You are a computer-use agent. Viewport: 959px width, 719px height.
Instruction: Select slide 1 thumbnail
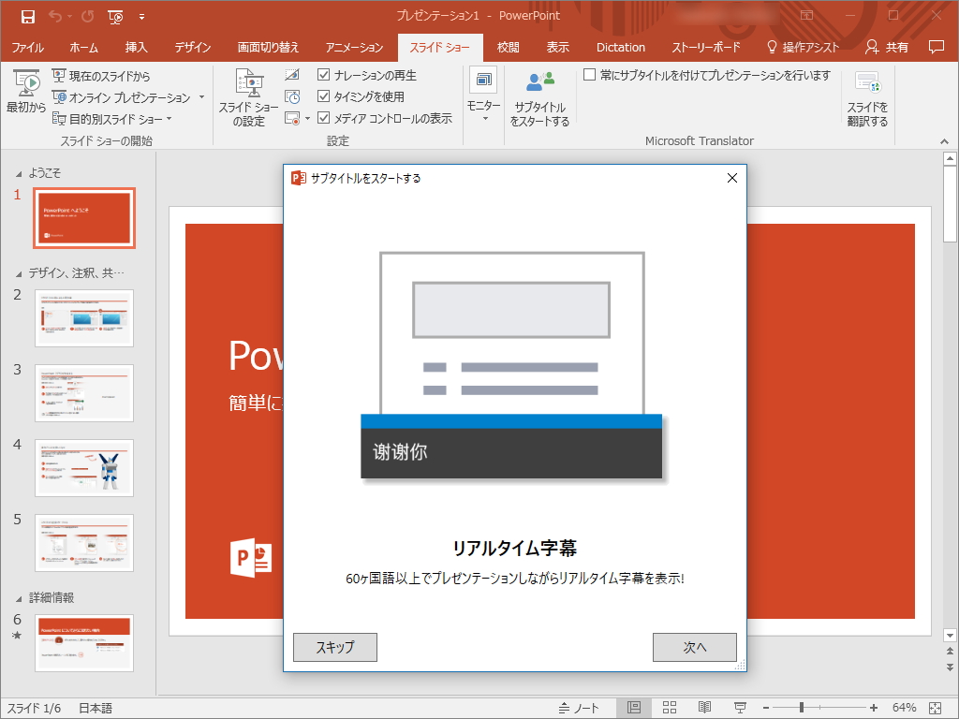tap(84, 218)
